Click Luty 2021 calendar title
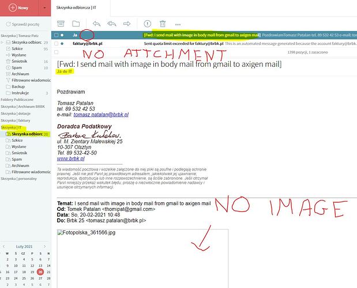Image resolution: width=357 pixels, height=288 pixels. click(x=24, y=247)
